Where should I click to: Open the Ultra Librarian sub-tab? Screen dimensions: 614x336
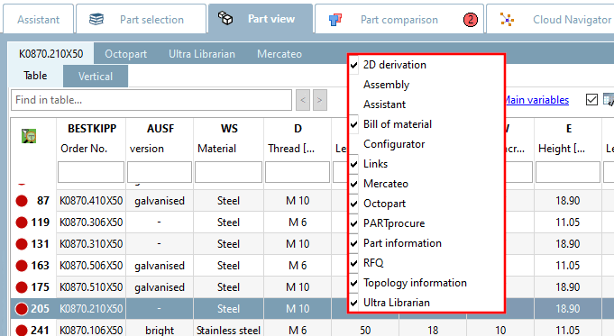pos(202,54)
